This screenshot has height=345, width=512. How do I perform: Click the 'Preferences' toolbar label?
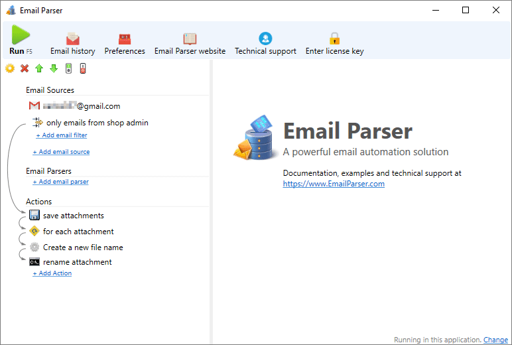(125, 51)
